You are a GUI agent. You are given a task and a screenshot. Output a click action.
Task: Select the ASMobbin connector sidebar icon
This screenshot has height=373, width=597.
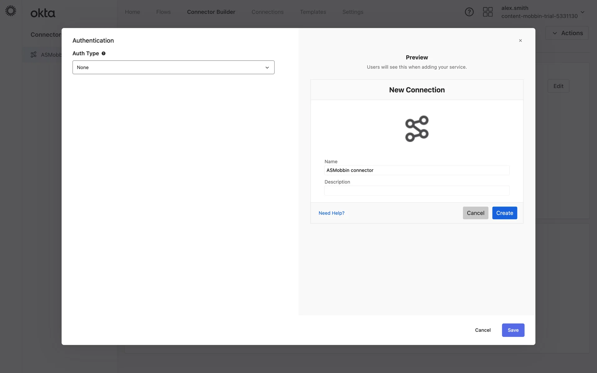[x=34, y=55]
